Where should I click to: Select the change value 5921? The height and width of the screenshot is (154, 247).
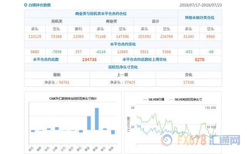click(x=145, y=52)
